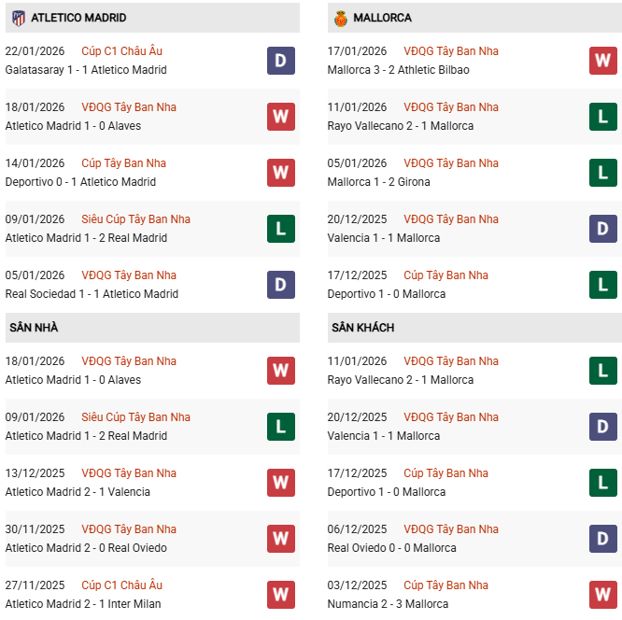Image resolution: width=622 pixels, height=620 pixels.
Task: Open the Numancia 2 - 3 Mallorca match
Action: (388, 604)
